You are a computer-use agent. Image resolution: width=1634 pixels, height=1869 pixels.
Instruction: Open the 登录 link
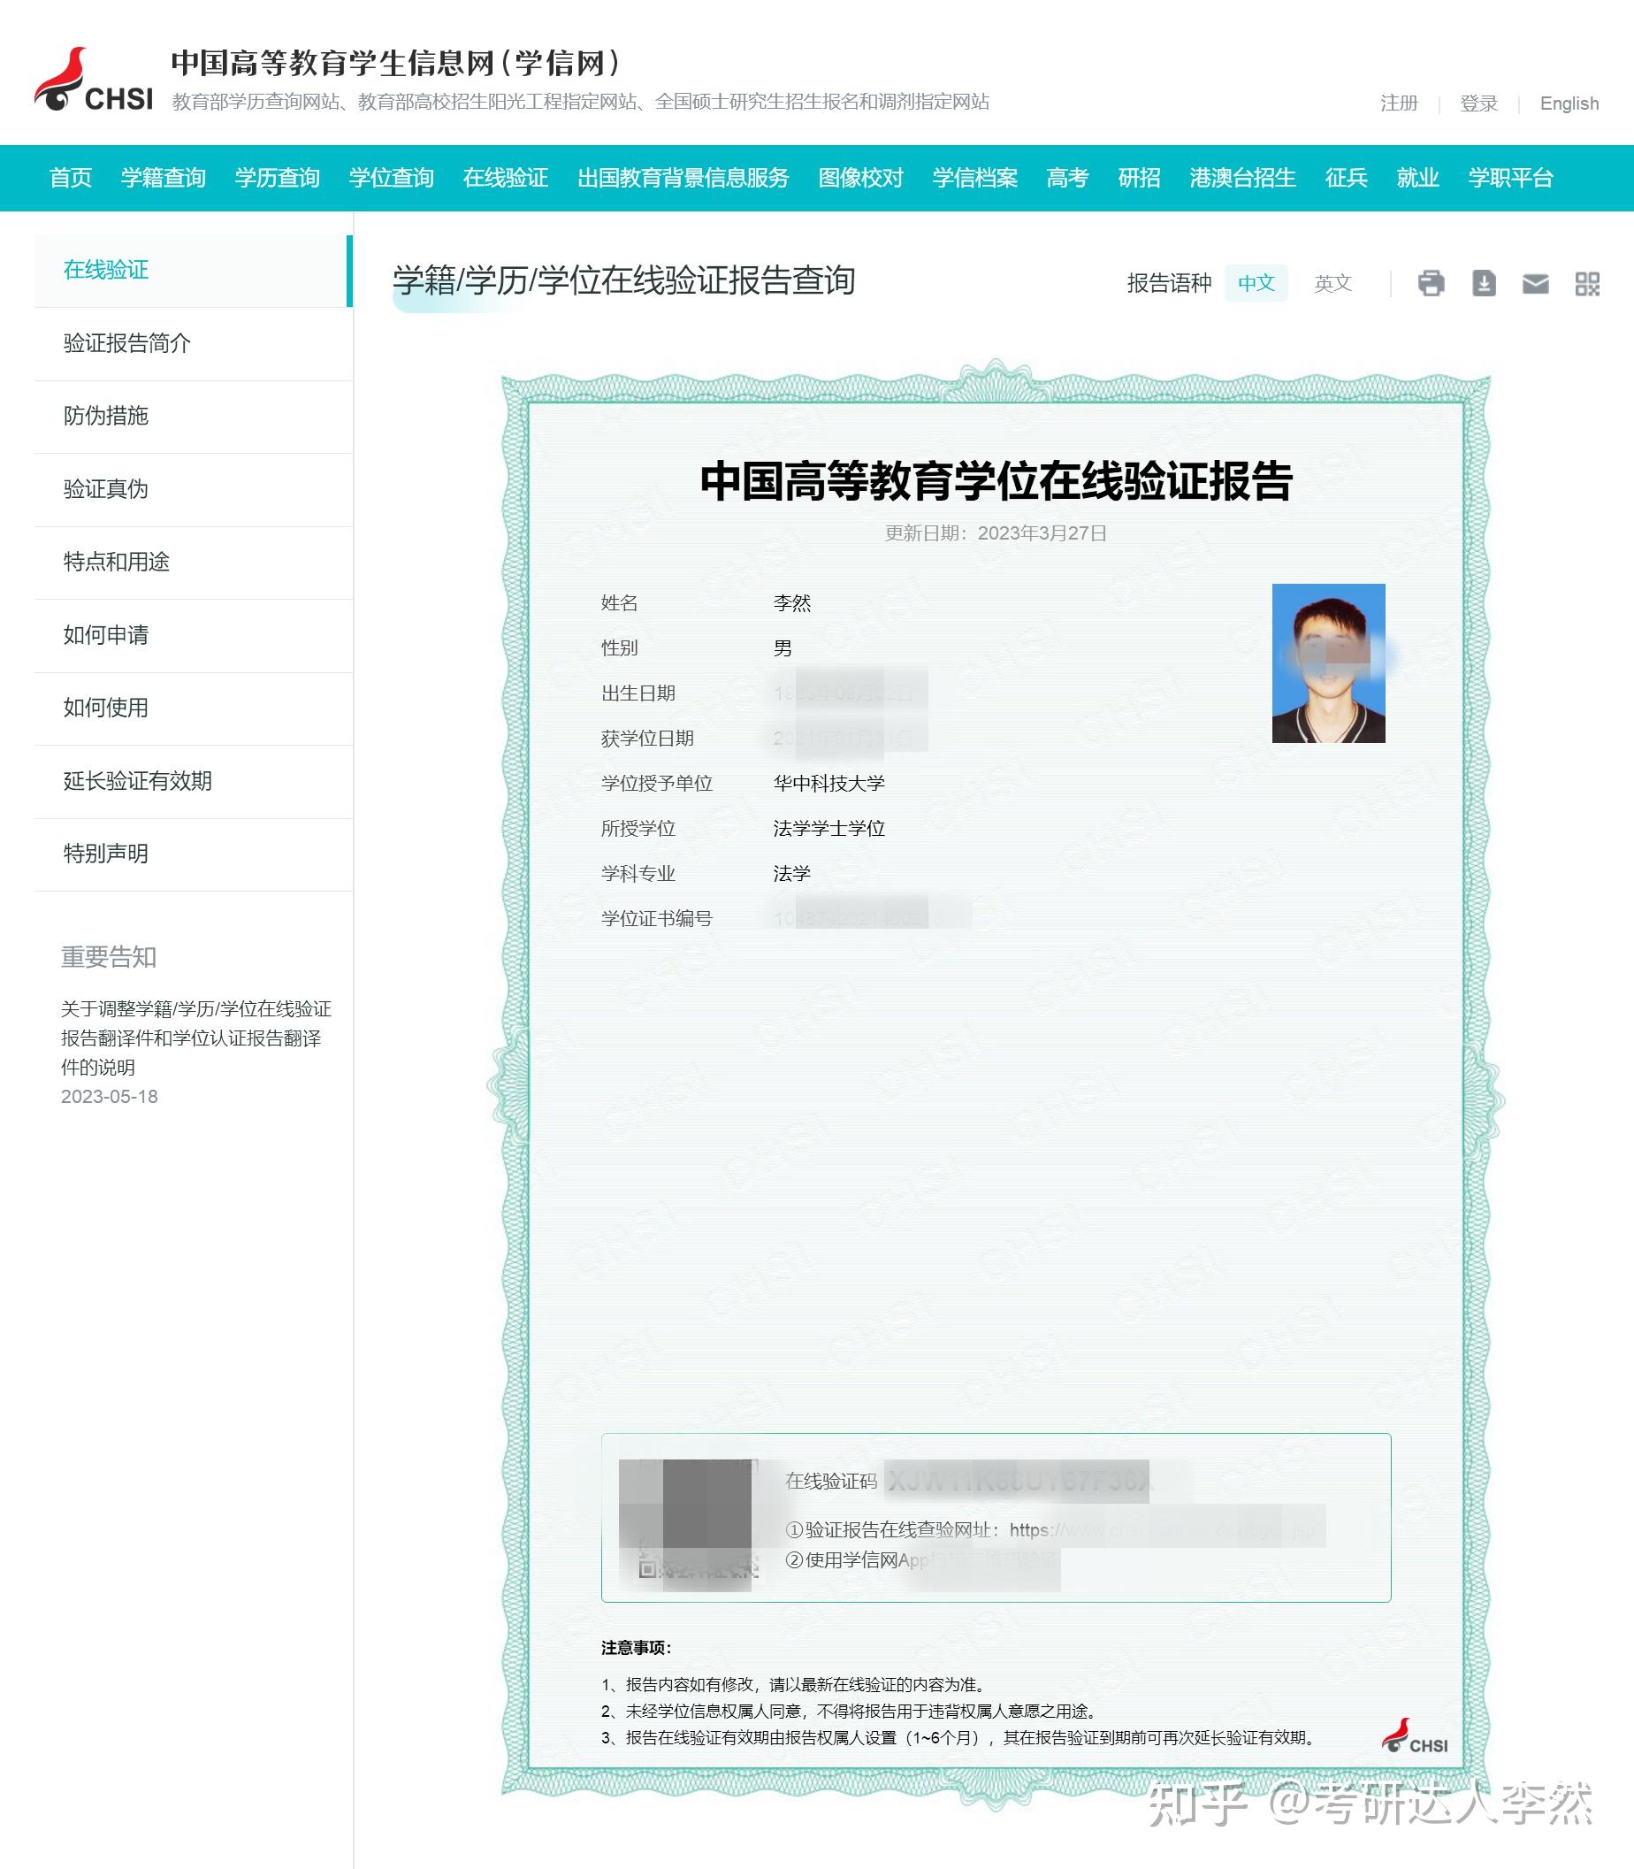pos(1478,103)
